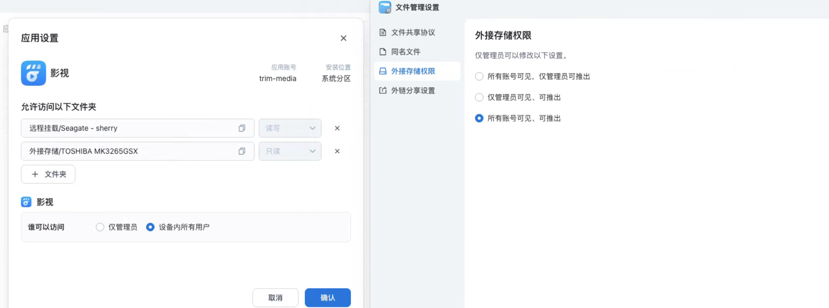Open the 读写 permission dropdown
Screen dimensions: 829x308
tap(290, 128)
